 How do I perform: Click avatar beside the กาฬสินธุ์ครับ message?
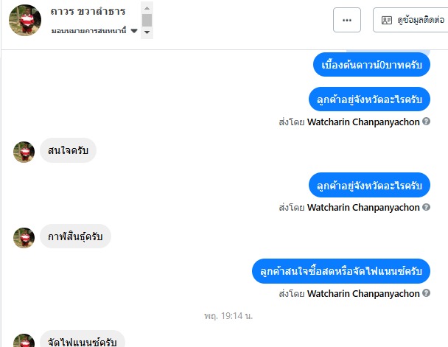(24, 238)
